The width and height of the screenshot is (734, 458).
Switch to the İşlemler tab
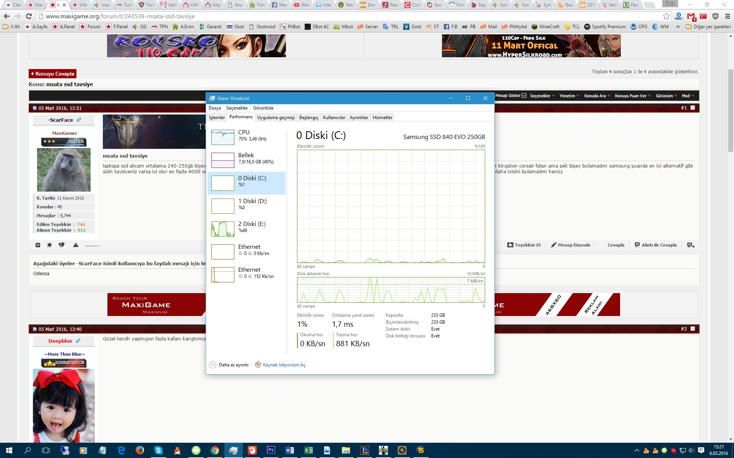point(217,118)
